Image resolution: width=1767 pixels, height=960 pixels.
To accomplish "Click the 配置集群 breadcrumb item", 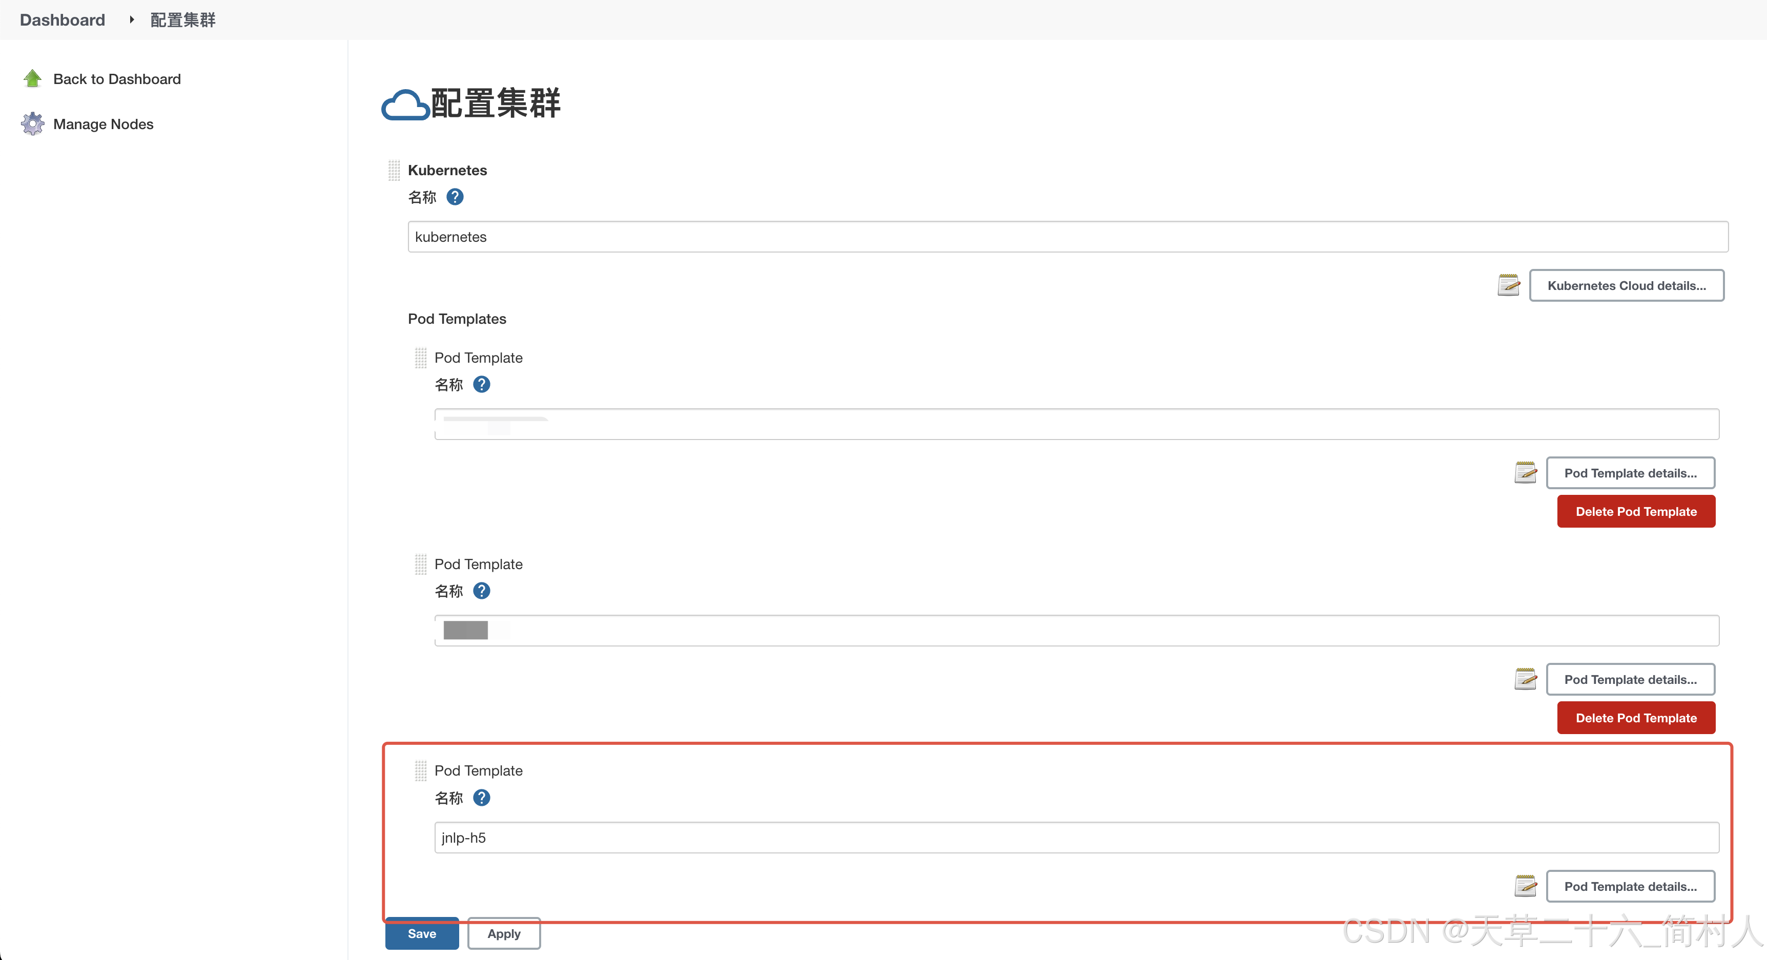I will point(182,20).
